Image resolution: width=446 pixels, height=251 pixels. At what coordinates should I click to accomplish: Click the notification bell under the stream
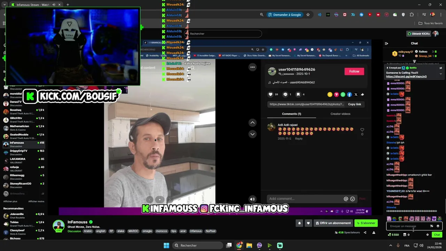click(299, 223)
